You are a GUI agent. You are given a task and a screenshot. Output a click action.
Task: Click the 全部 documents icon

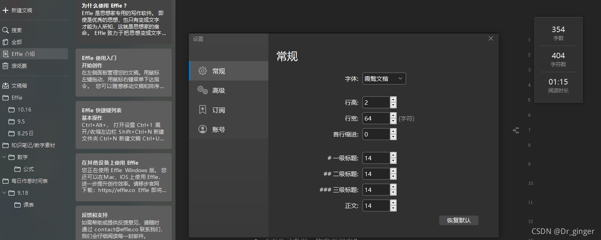click(x=6, y=42)
